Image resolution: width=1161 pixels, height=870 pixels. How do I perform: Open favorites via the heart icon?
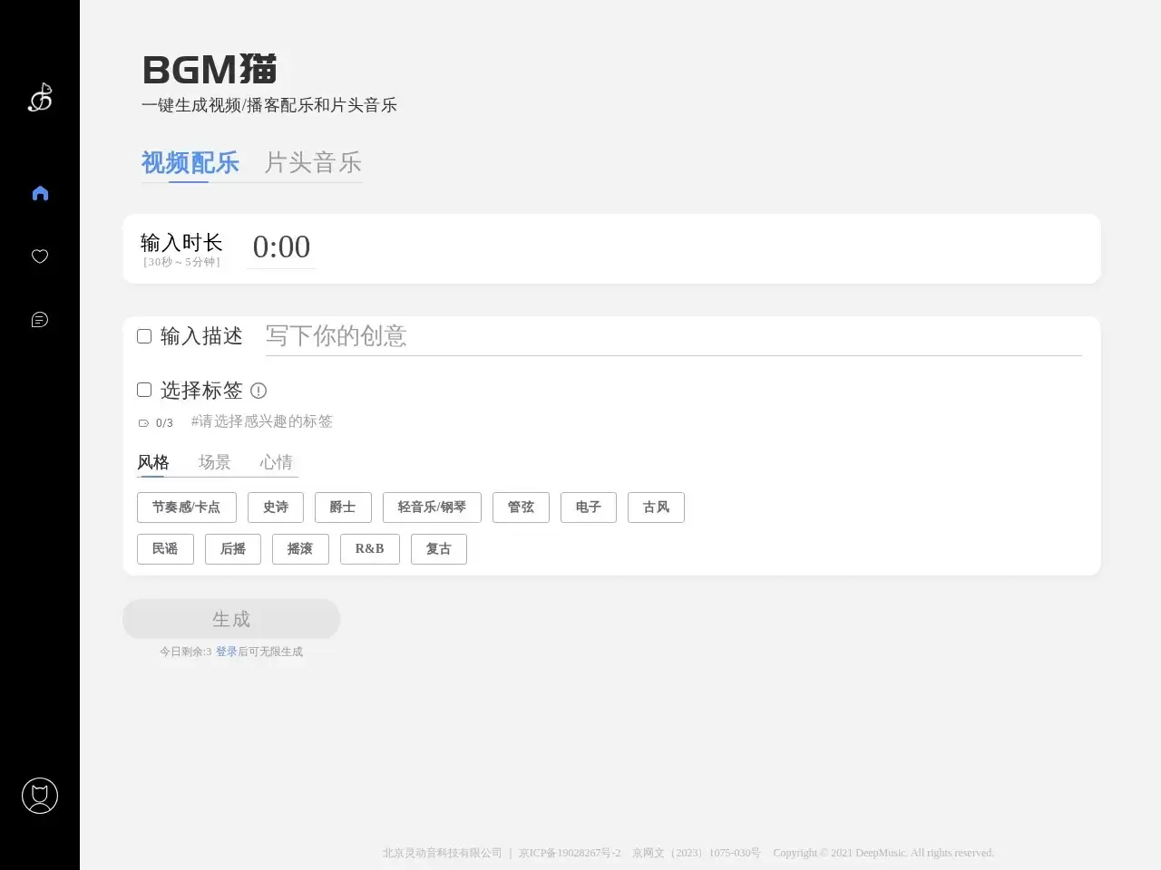[x=39, y=256]
